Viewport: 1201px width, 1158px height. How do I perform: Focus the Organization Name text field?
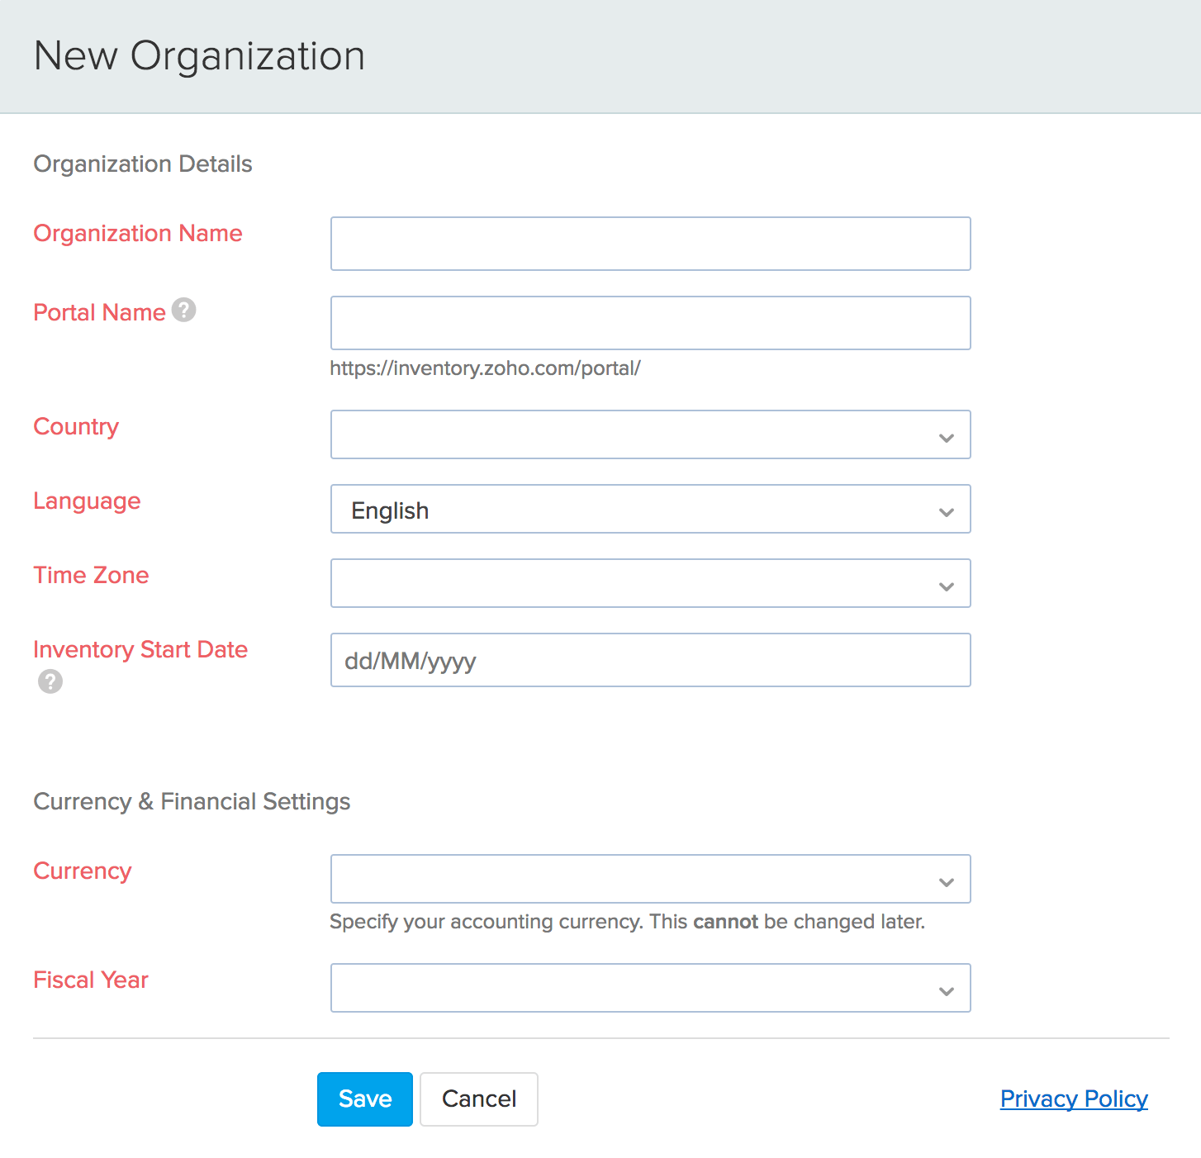[650, 244]
